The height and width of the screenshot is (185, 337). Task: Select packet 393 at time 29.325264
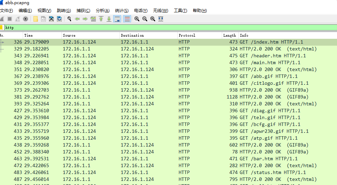click(168, 104)
